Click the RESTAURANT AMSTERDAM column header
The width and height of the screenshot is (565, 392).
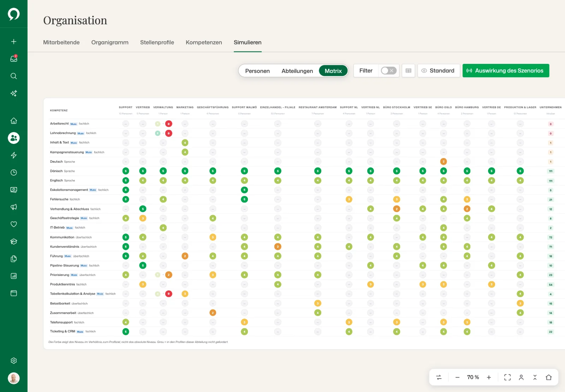tap(317, 107)
